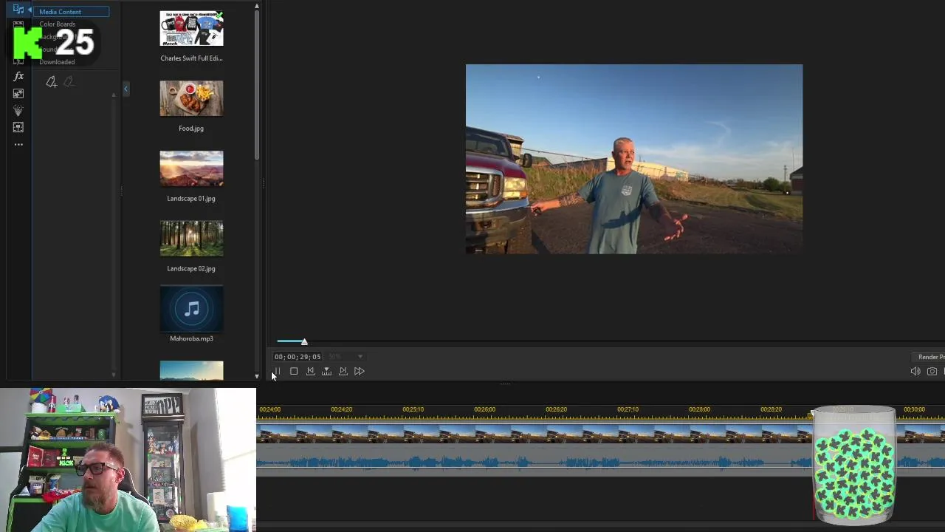945x532 pixels.
Task: Click the delete tag icon
Action: [69, 82]
